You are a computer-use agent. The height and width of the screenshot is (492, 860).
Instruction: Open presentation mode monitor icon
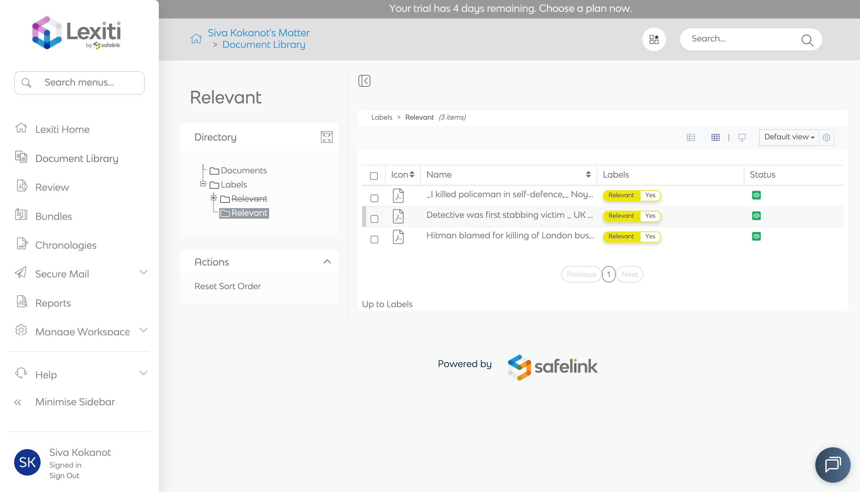tap(742, 137)
